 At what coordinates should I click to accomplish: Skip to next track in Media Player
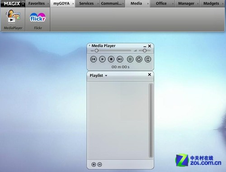tap(120, 59)
